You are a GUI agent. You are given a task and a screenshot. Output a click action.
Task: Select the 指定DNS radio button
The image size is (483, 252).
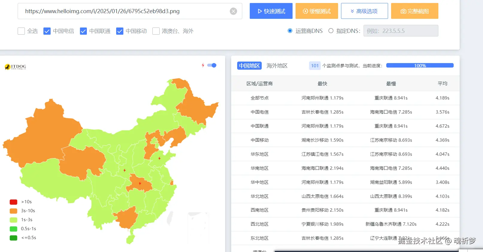331,31
